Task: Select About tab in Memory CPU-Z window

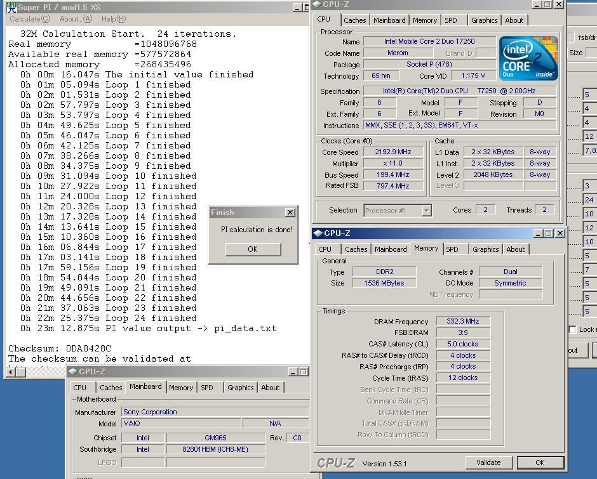Action: point(516,249)
